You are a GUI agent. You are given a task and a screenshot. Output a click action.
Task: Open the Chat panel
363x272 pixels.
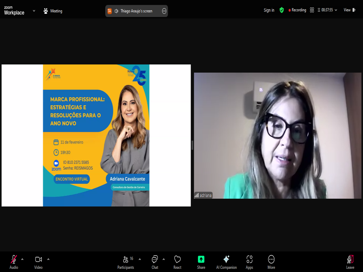pyautogui.click(x=155, y=262)
